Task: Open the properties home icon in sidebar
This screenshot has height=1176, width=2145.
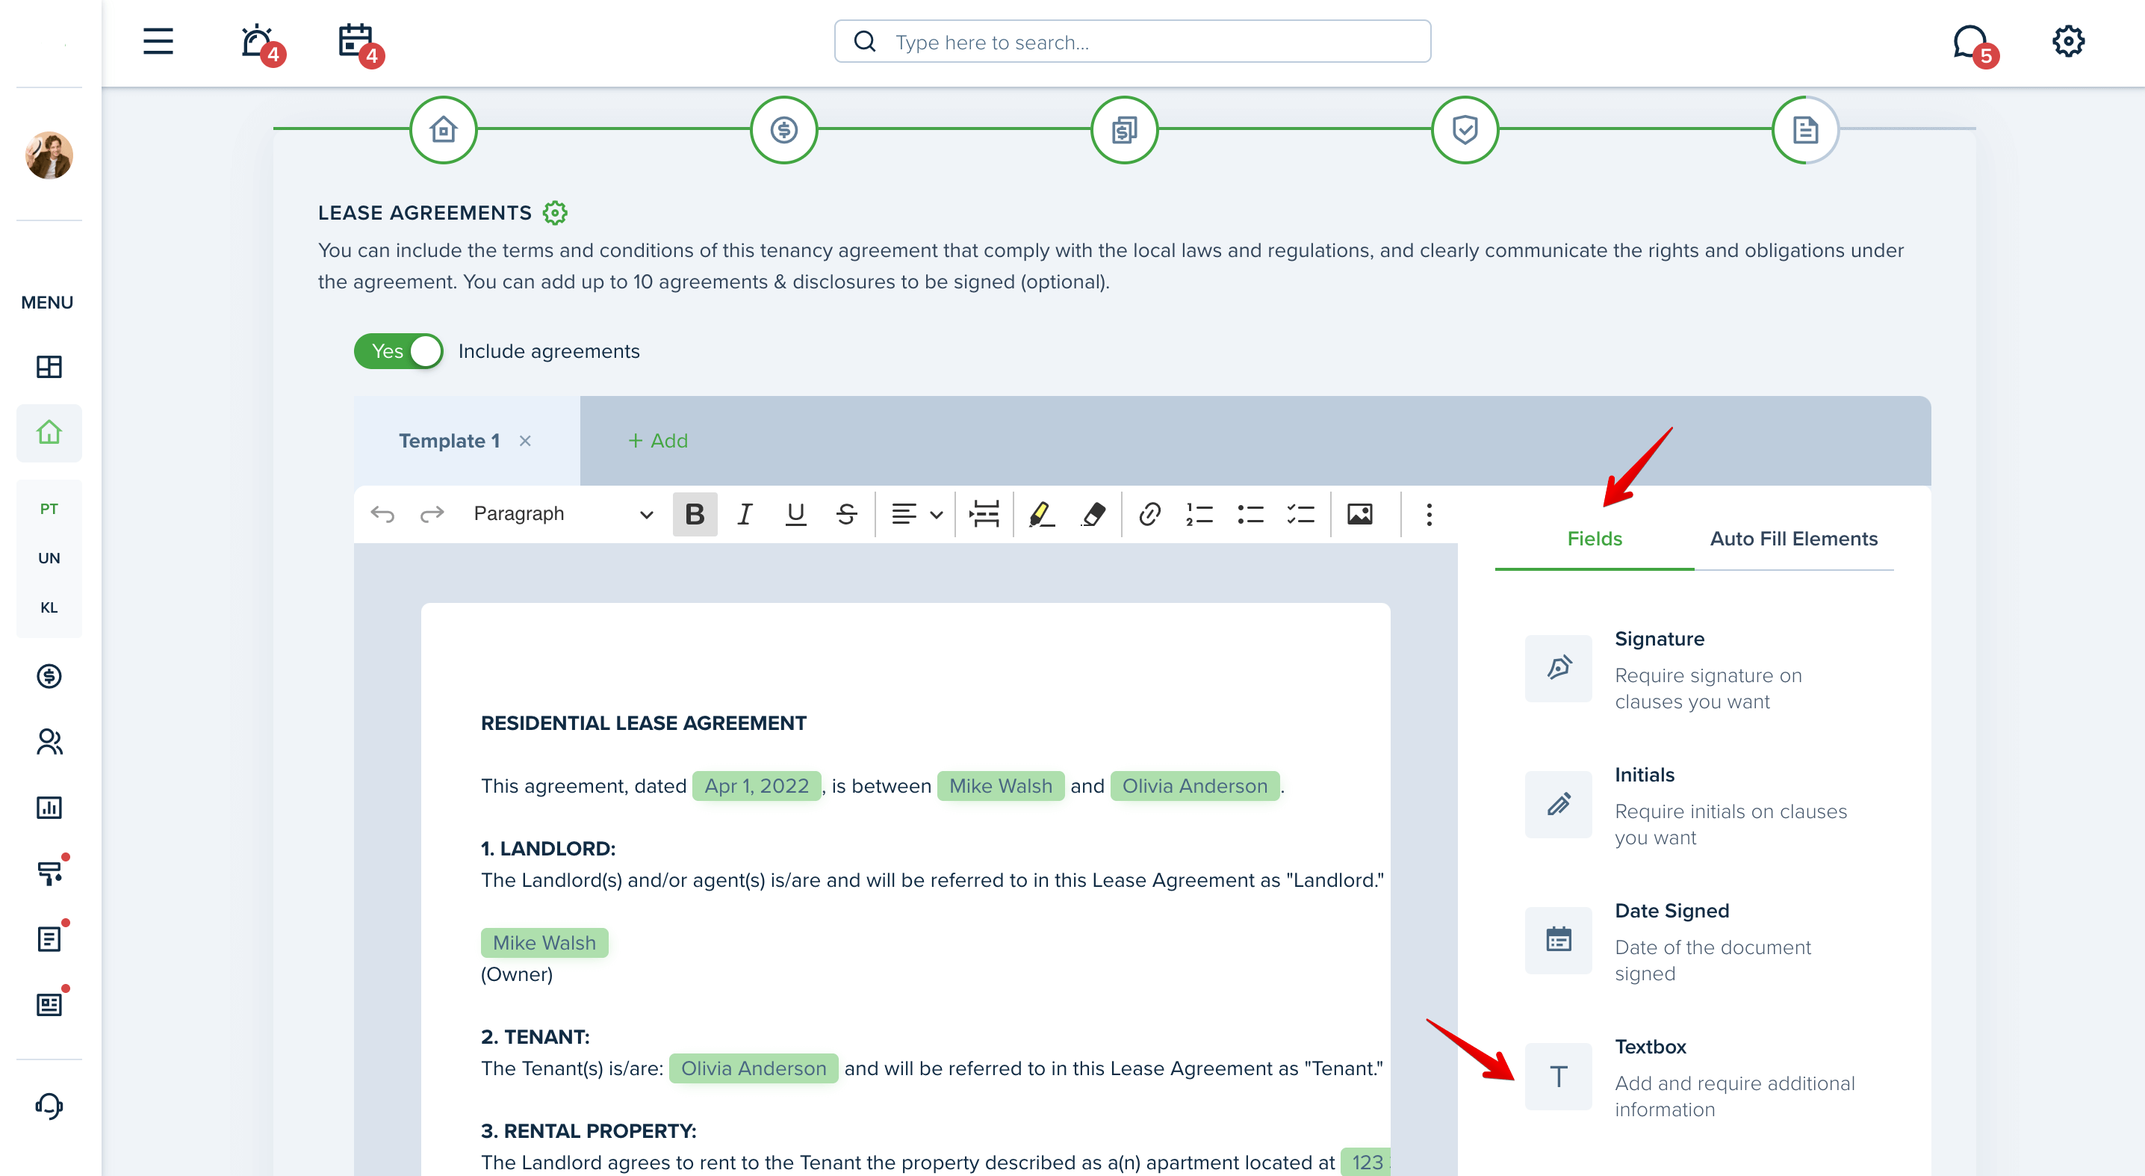Action: 49,433
